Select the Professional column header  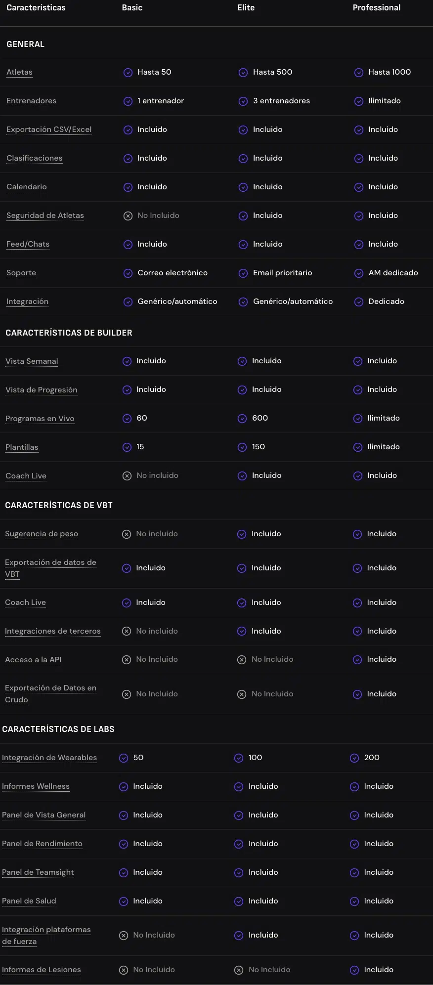pyautogui.click(x=377, y=8)
